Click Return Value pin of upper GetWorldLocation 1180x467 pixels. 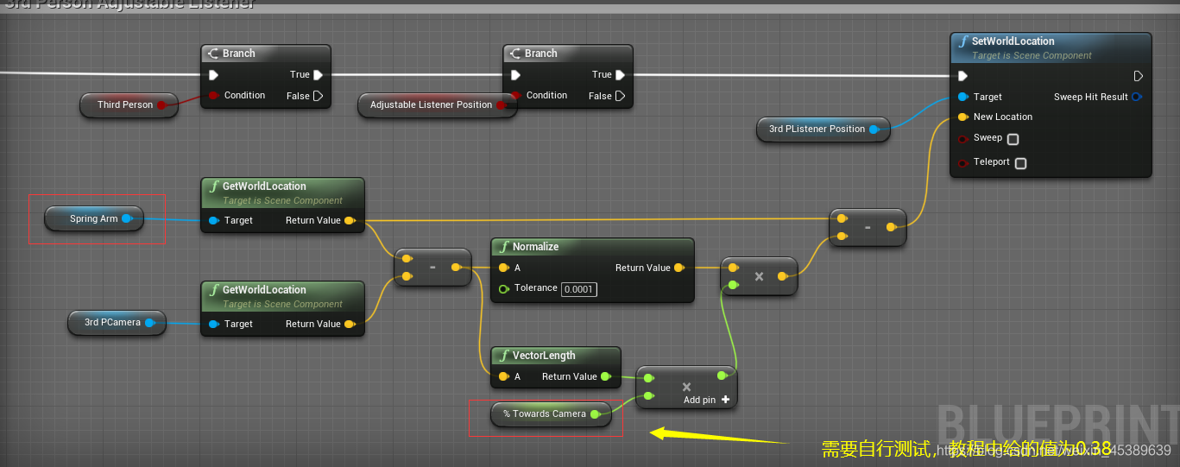(x=349, y=220)
